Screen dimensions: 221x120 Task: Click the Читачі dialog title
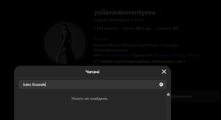[x=92, y=72]
